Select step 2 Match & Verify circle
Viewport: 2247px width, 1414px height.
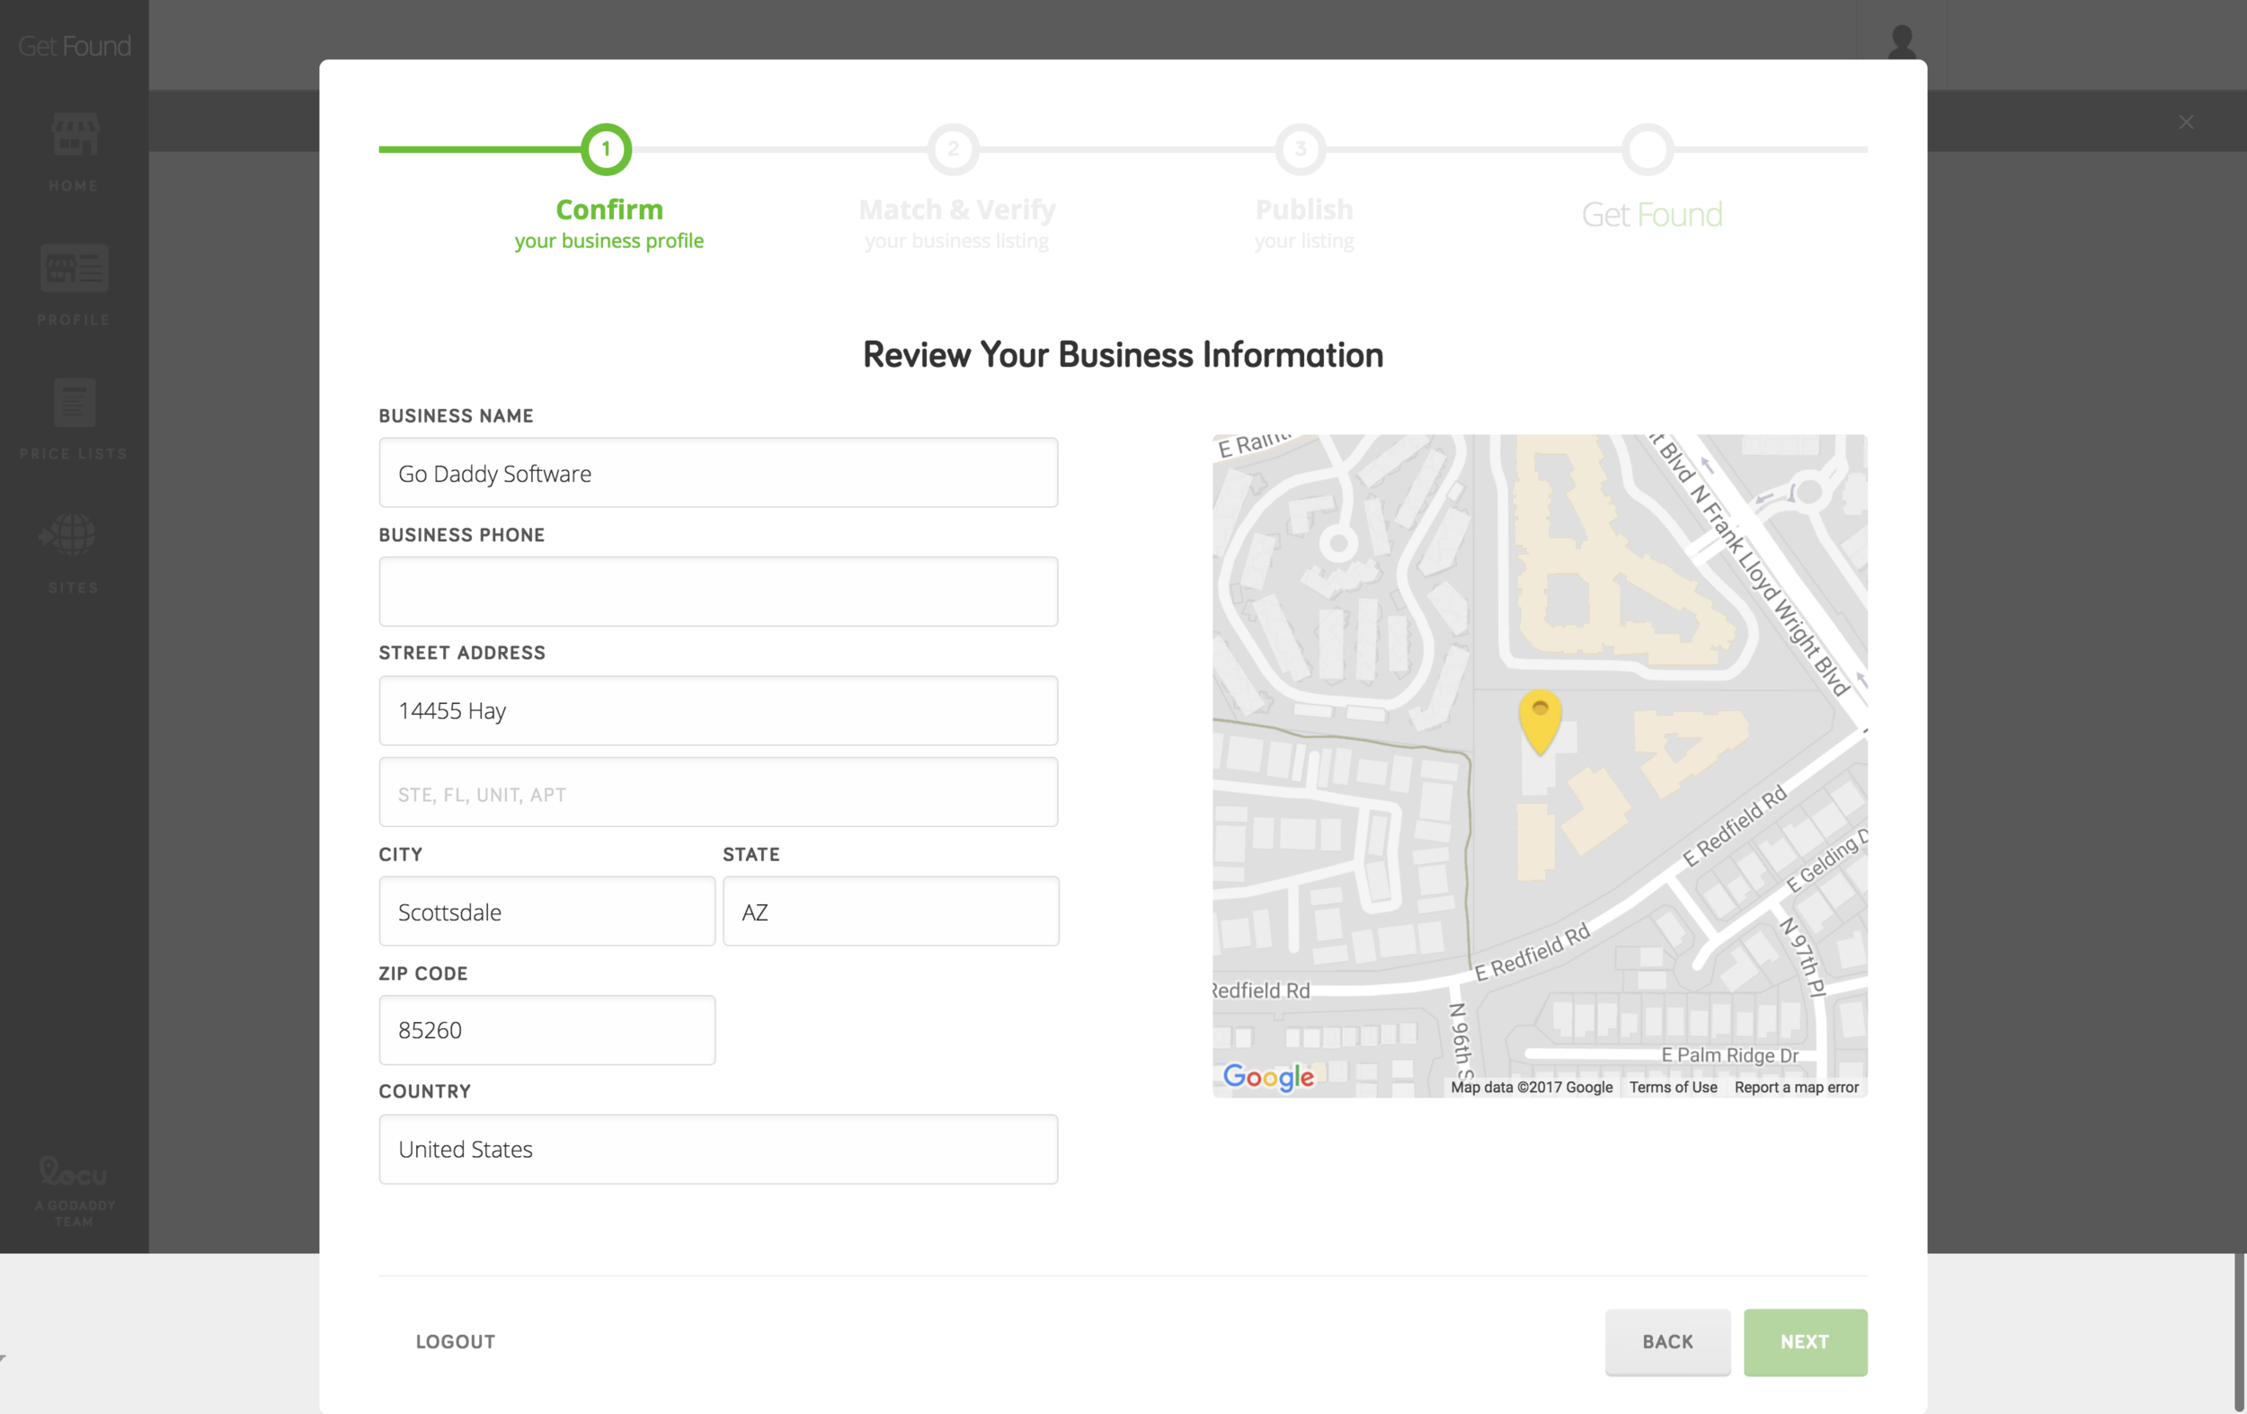[953, 149]
